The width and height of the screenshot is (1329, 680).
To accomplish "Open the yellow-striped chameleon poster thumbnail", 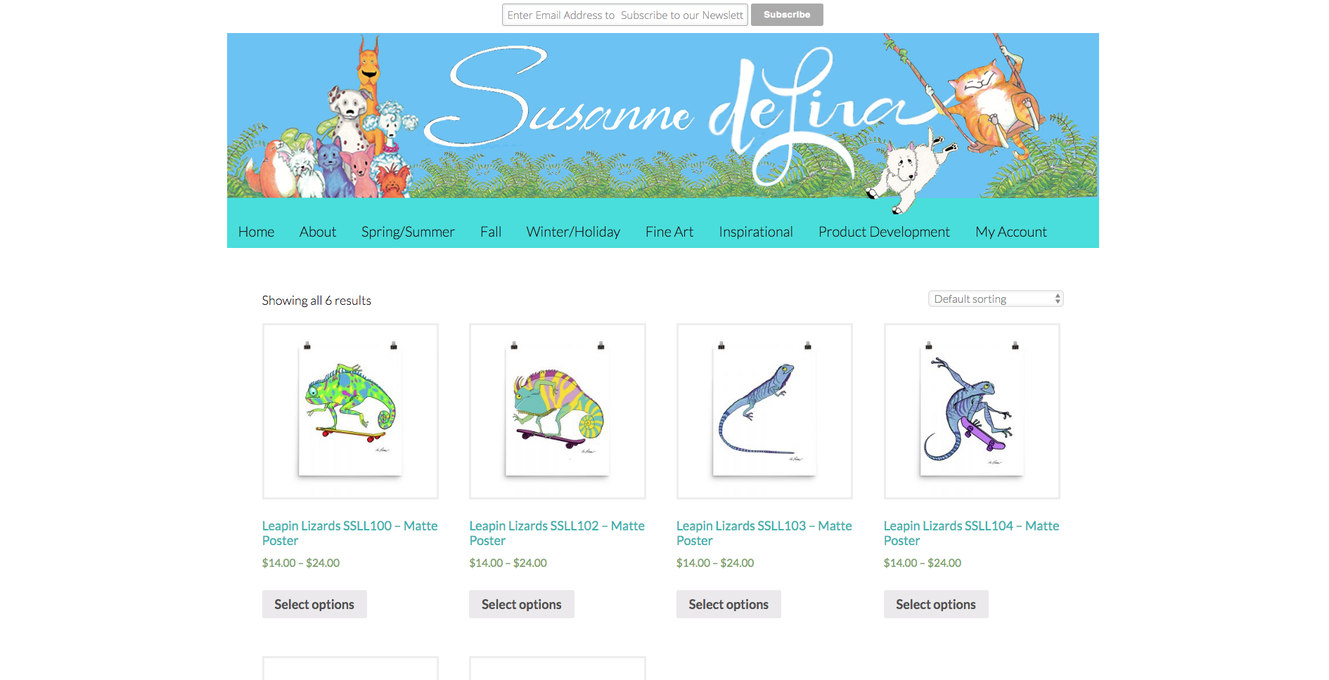I will coord(557,411).
